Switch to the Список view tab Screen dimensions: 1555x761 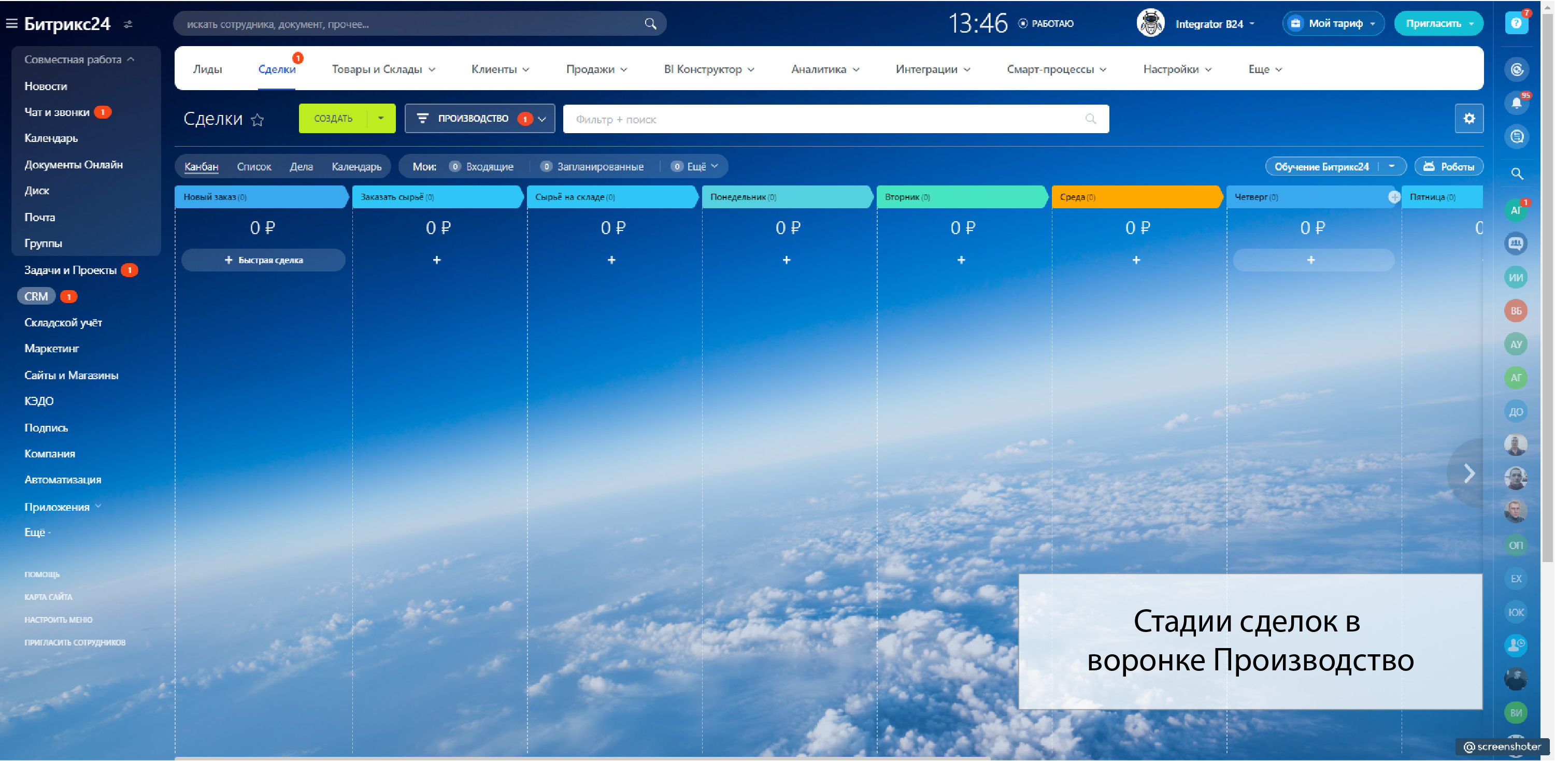[x=253, y=167]
